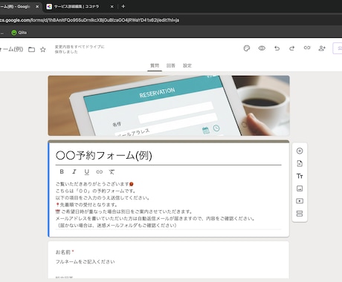Undo the last change
Screen dimensions: 342x282
tap(277, 48)
